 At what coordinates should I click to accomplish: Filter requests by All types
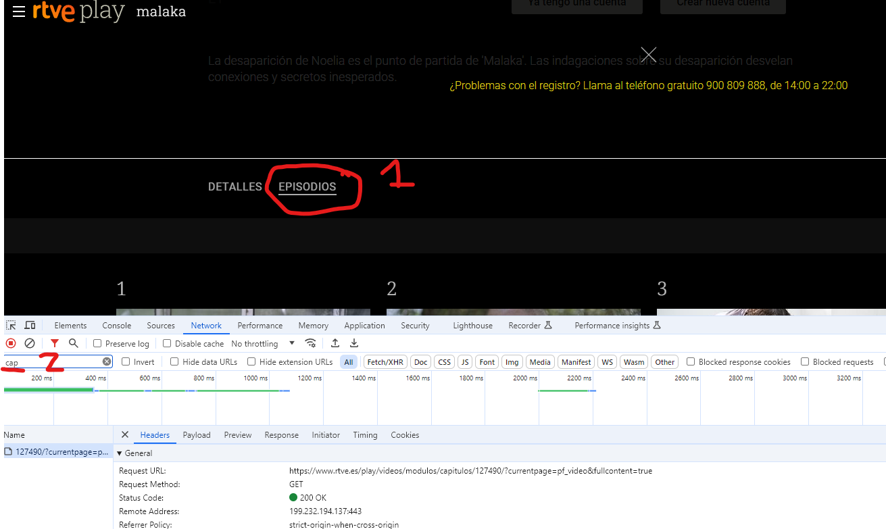tap(349, 362)
